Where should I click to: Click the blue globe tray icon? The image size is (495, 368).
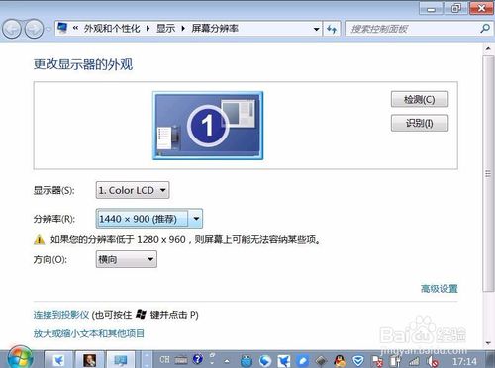pos(265,361)
